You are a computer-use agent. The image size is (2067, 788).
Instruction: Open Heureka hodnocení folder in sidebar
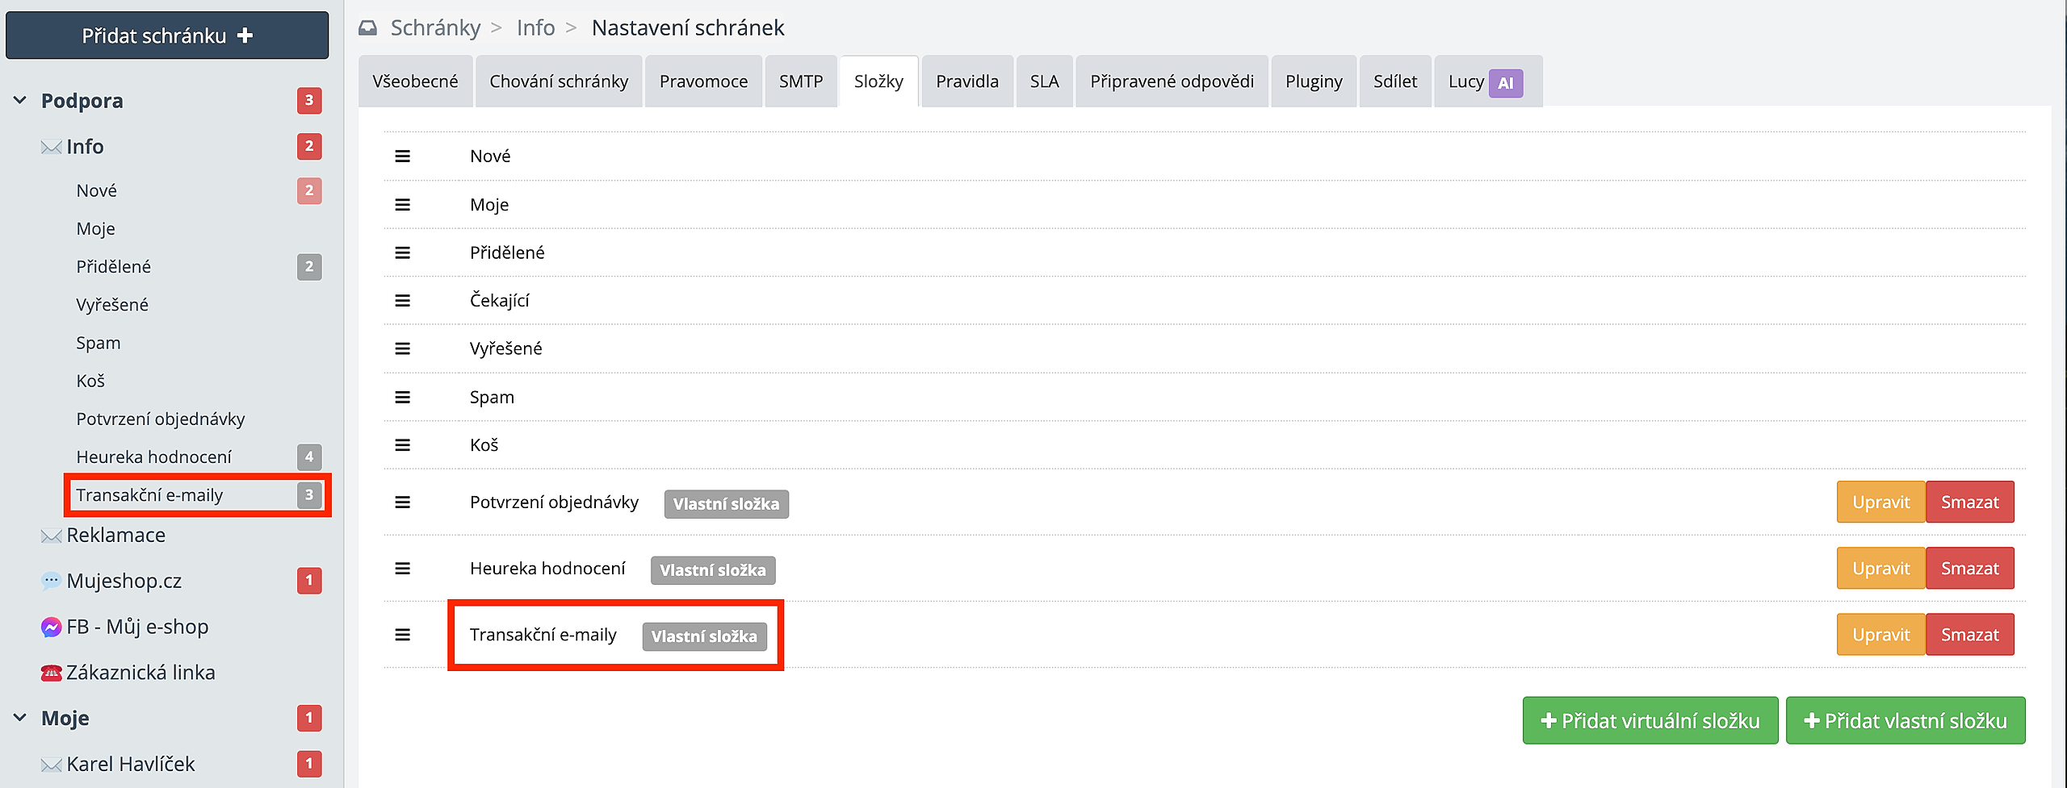point(153,457)
